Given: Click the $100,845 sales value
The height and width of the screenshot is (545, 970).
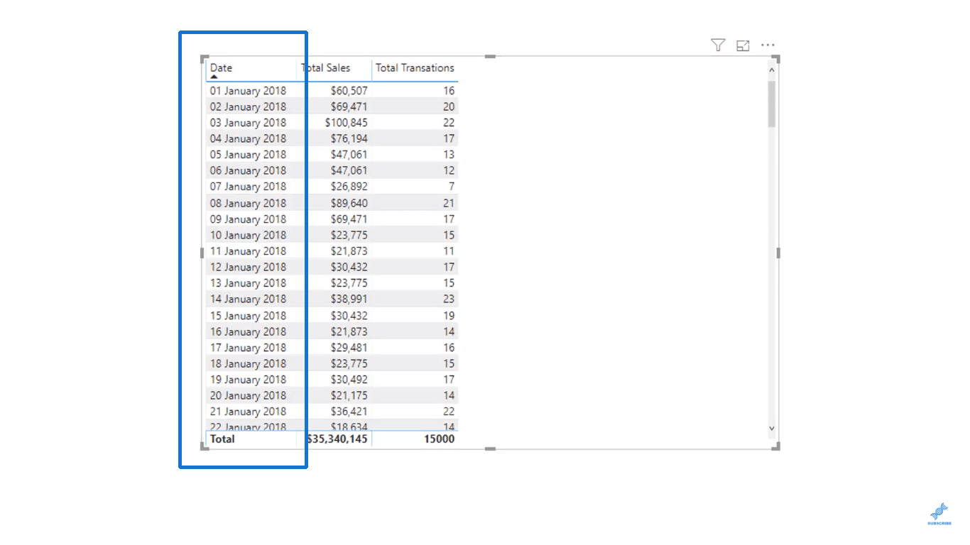Looking at the screenshot, I should (x=347, y=123).
